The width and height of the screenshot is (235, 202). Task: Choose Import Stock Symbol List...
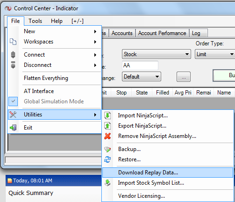pyautogui.click(x=168, y=183)
